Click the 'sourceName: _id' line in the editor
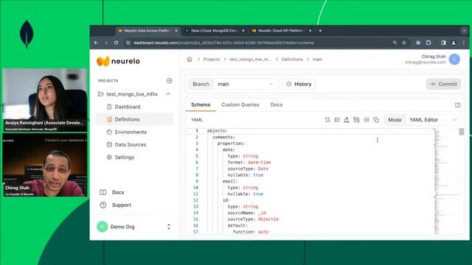Image resolution: width=472 pixels, height=265 pixels. click(x=246, y=213)
